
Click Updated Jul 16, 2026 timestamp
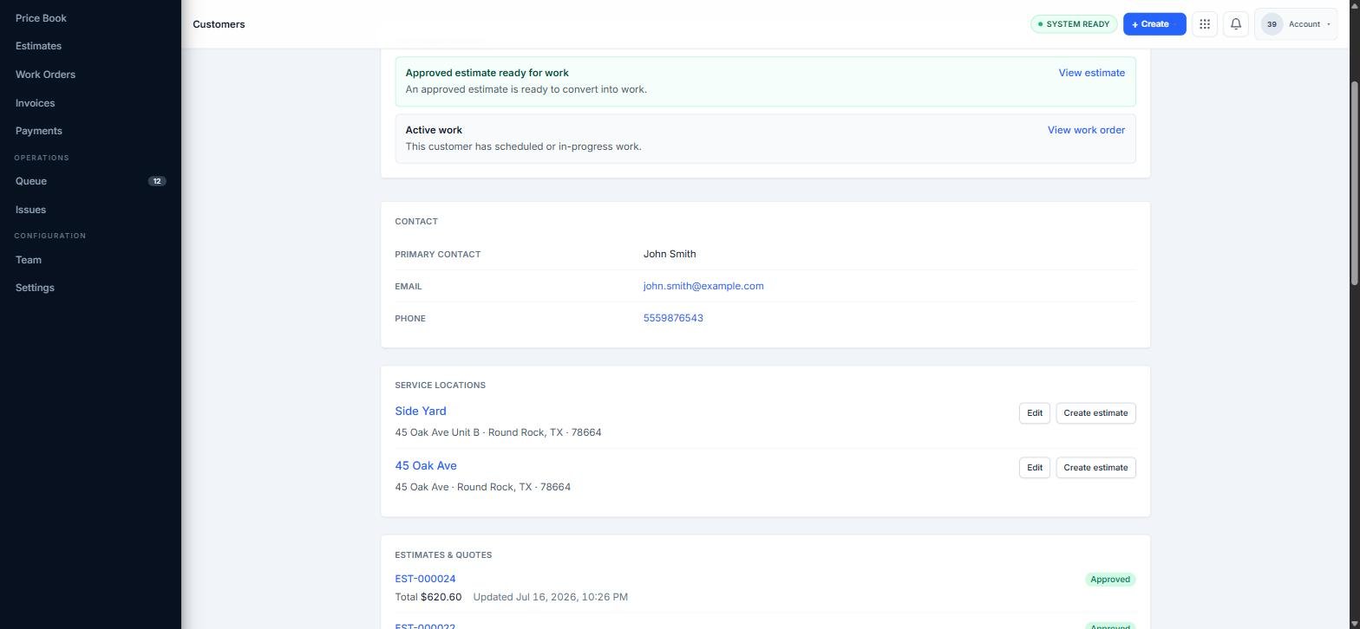click(x=551, y=597)
